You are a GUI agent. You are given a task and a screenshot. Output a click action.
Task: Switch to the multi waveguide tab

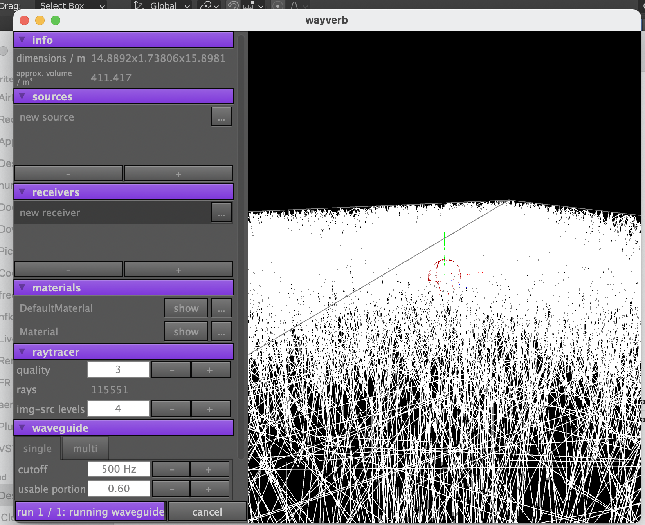(x=85, y=449)
